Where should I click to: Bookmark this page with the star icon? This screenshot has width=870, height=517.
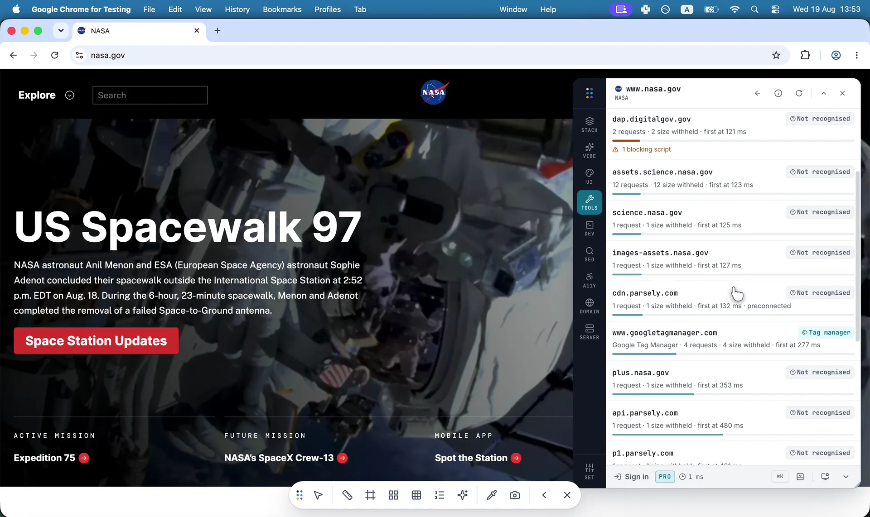tap(776, 55)
